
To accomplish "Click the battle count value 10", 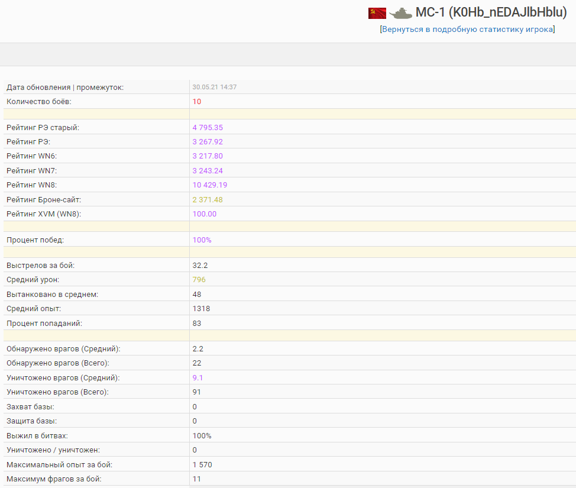I will (x=197, y=102).
